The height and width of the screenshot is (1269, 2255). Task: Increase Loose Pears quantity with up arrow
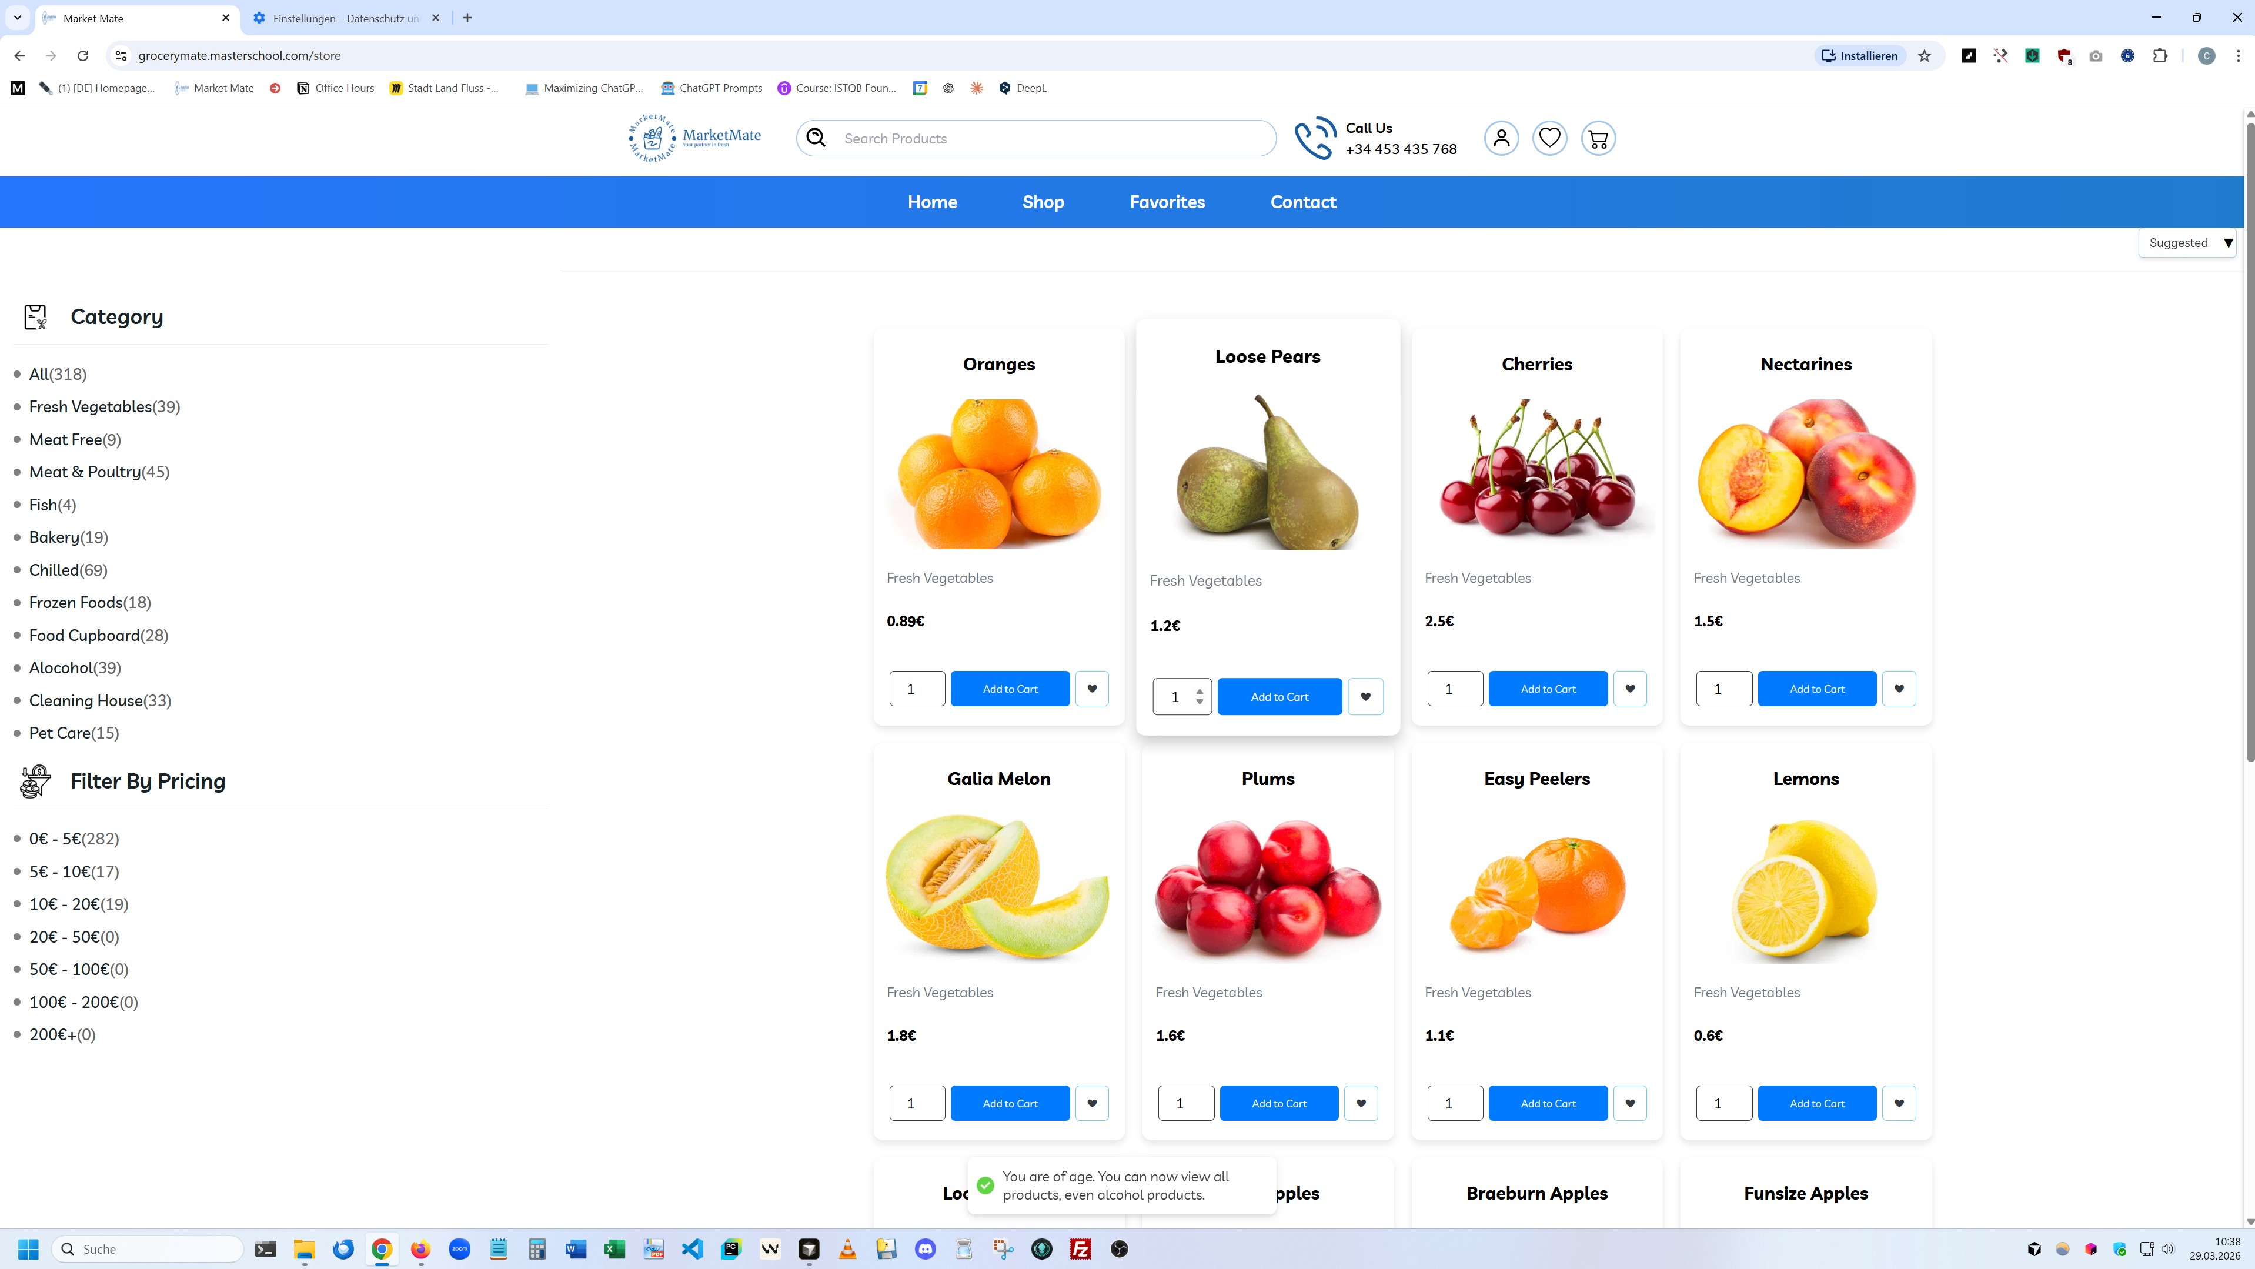point(1200,692)
